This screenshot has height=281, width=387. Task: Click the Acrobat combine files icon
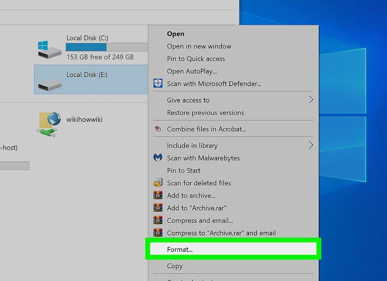point(158,128)
